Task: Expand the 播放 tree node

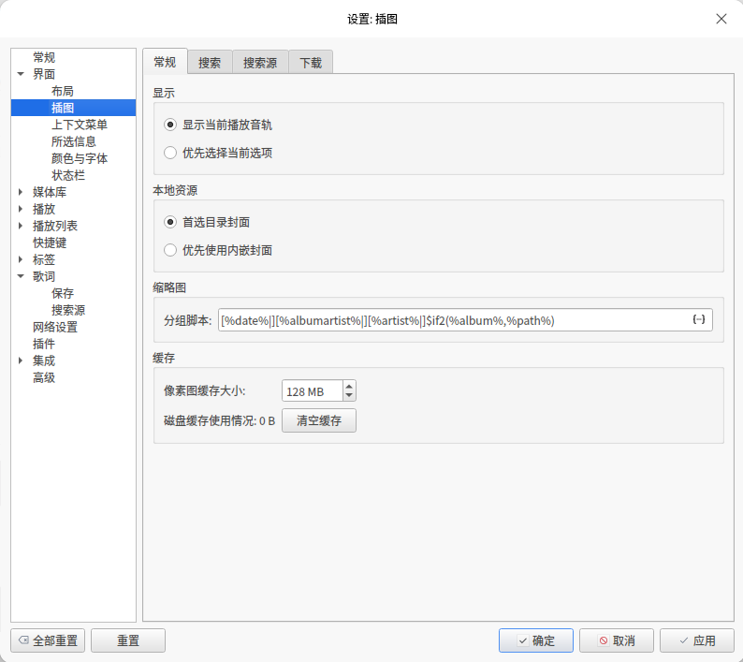Action: (21, 209)
